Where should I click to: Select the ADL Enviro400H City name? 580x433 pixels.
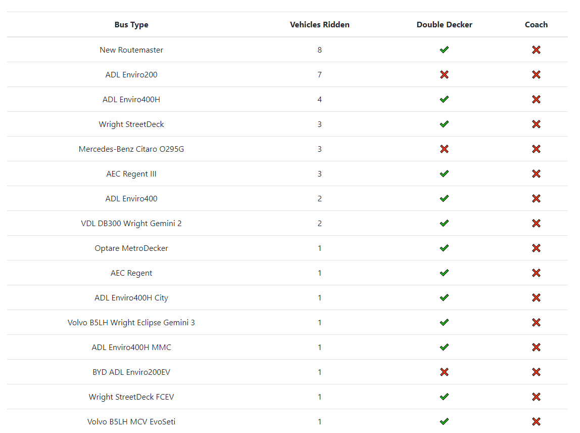pos(131,297)
